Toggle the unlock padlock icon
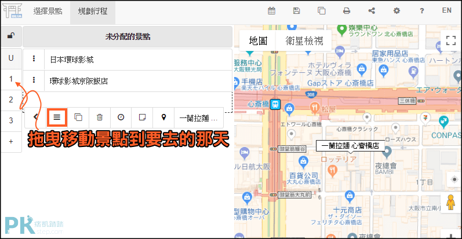Image resolution: width=462 pixels, height=239 pixels. [x=11, y=36]
